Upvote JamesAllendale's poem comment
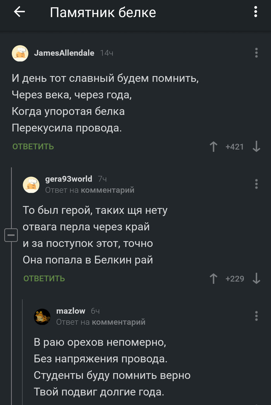 point(213,146)
